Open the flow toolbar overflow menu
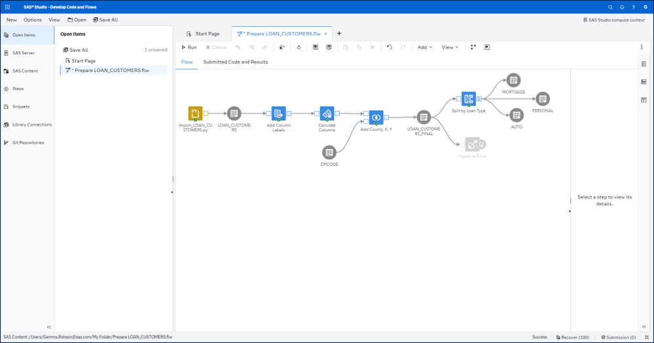 pos(642,48)
